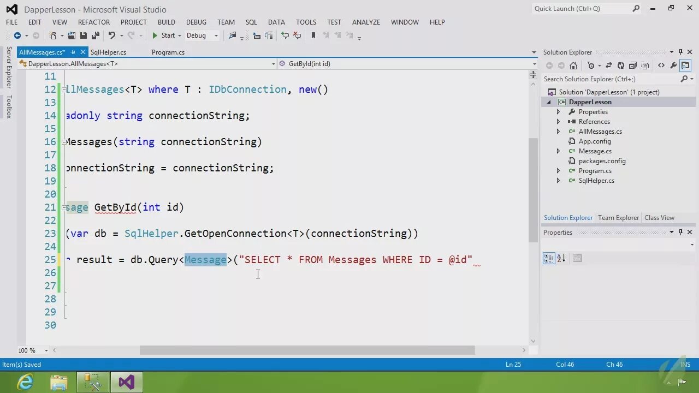Image resolution: width=699 pixels, height=393 pixels.
Task: Click the Uncomment Selection toolbar icon
Action: [x=297, y=35]
